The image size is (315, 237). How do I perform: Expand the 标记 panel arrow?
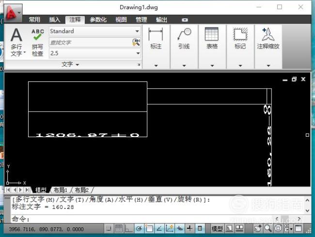pyautogui.click(x=240, y=65)
